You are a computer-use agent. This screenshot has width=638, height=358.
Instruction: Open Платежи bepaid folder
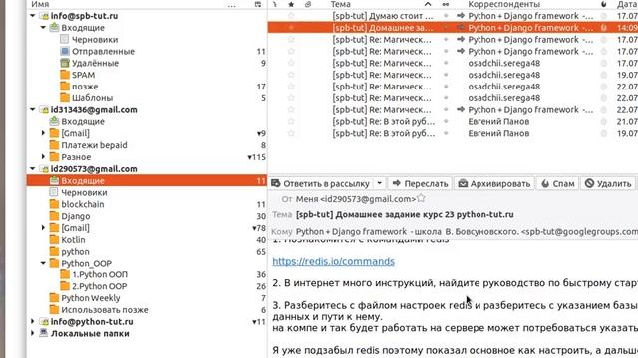[x=94, y=145]
